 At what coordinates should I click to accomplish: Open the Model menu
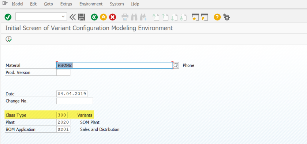(x=18, y=4)
